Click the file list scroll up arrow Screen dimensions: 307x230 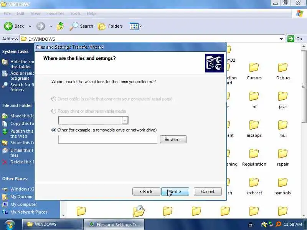tap(304, 46)
